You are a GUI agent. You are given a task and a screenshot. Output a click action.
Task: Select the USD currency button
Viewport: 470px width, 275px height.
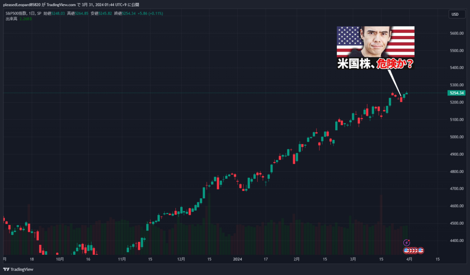tap(456, 14)
